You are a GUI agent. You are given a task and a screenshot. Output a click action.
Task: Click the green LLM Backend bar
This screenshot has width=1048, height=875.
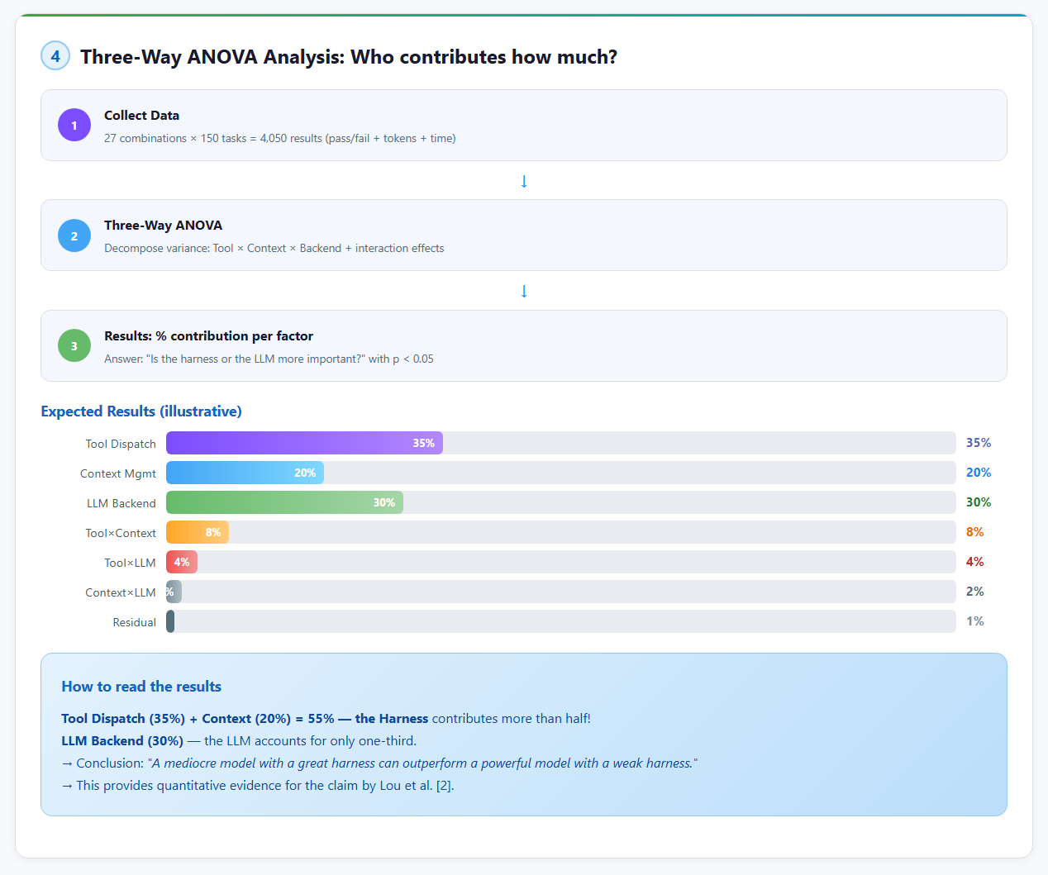point(284,502)
